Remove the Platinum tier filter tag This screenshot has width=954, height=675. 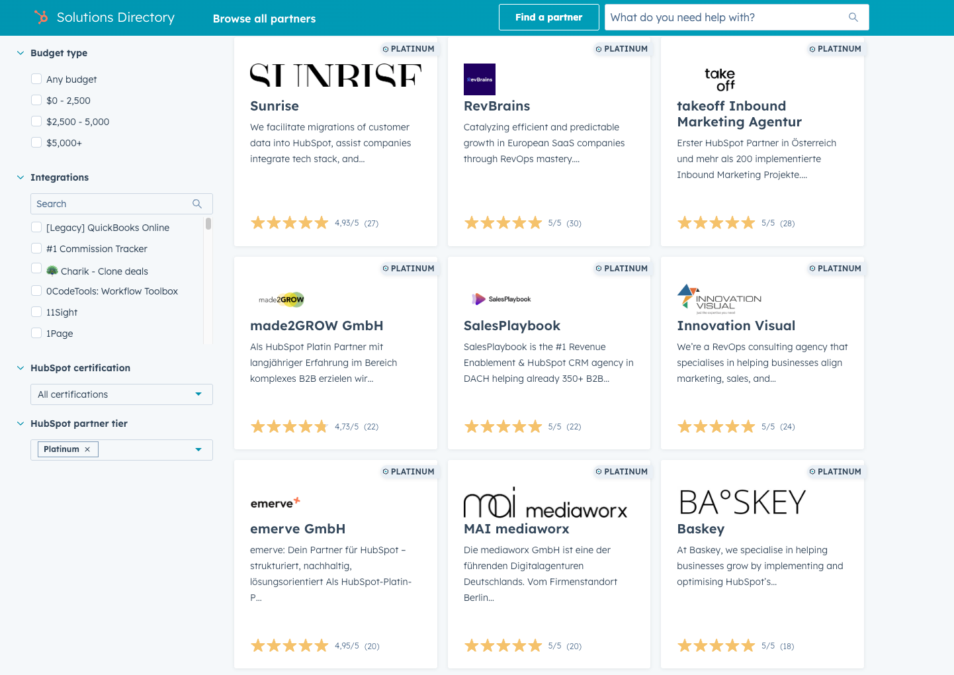tap(87, 449)
